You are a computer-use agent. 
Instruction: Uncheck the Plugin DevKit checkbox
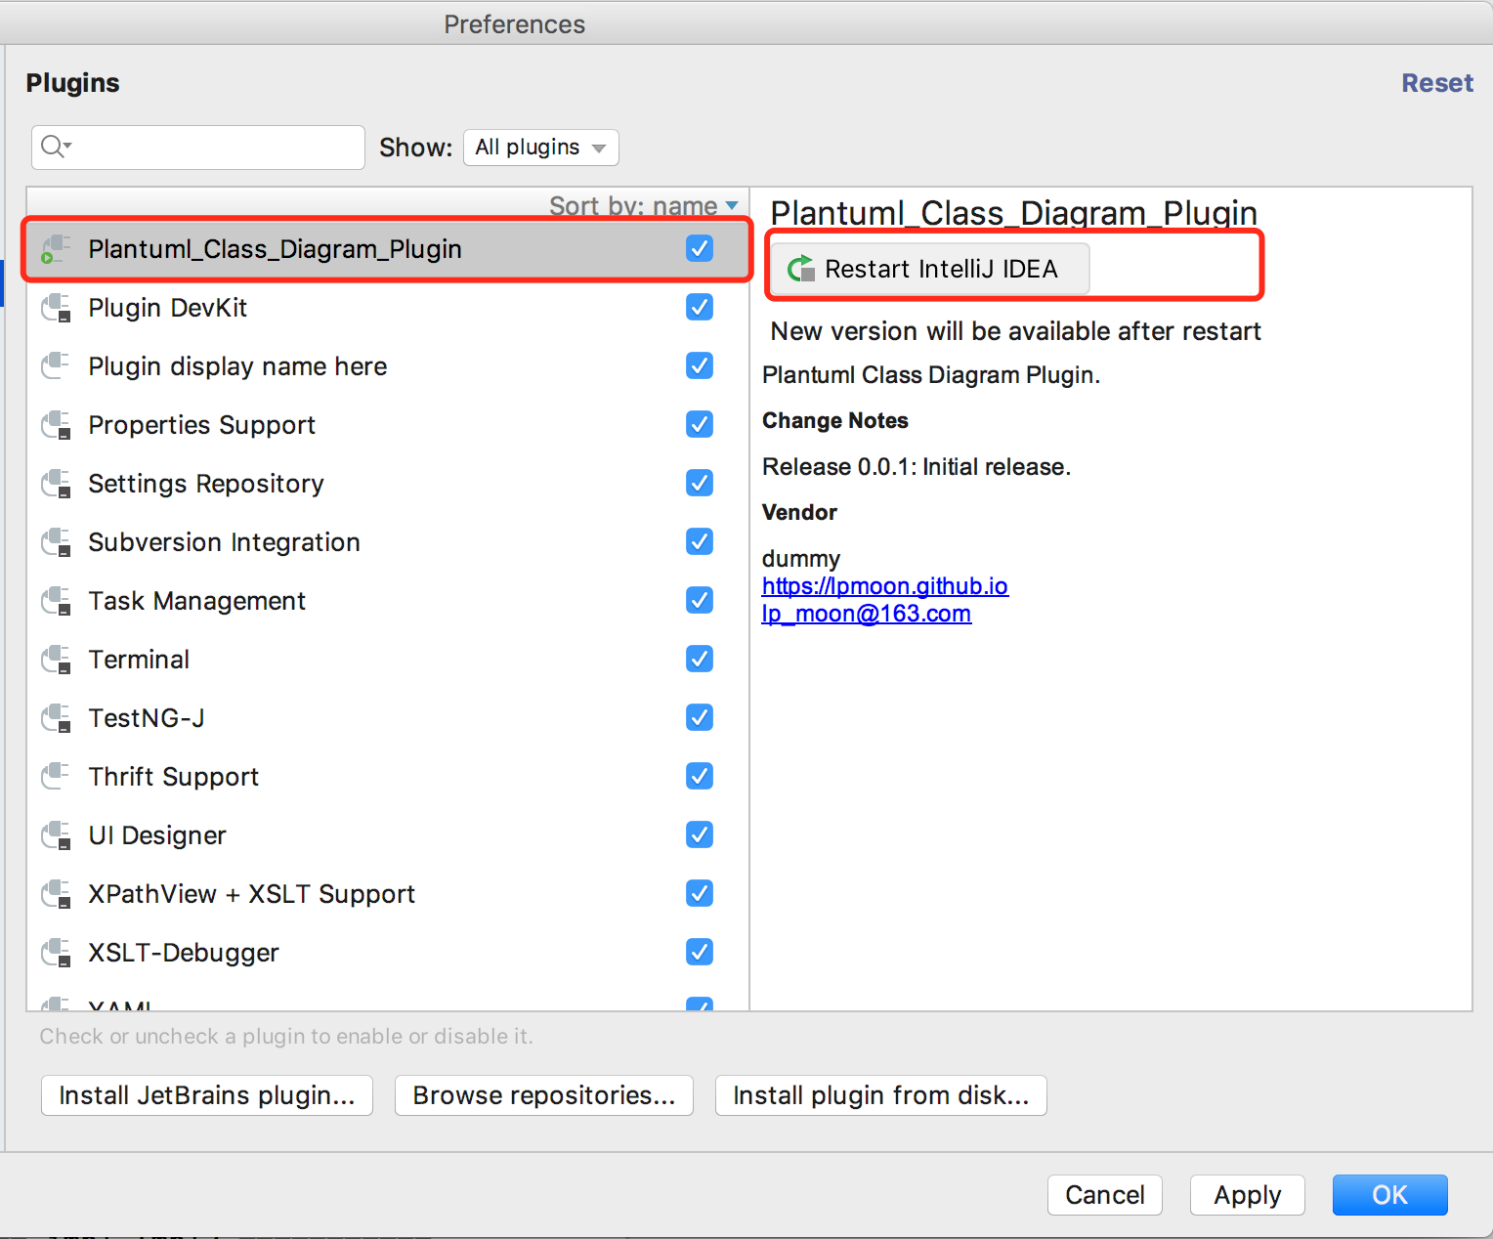(x=700, y=307)
